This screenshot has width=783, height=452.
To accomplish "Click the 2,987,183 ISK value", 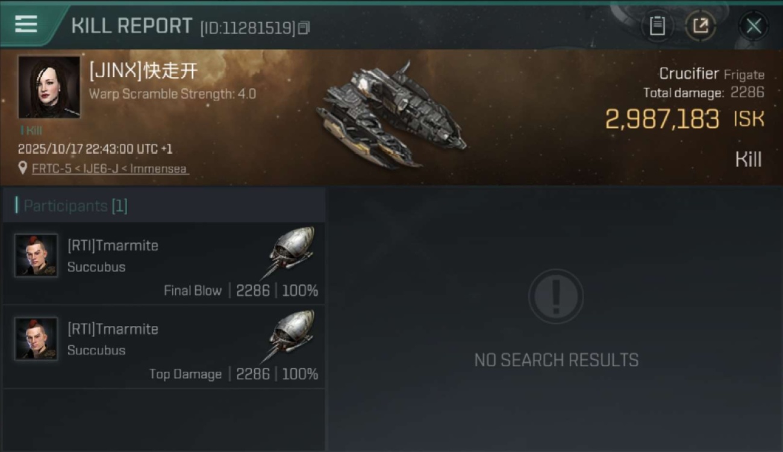I will pyautogui.click(x=684, y=119).
